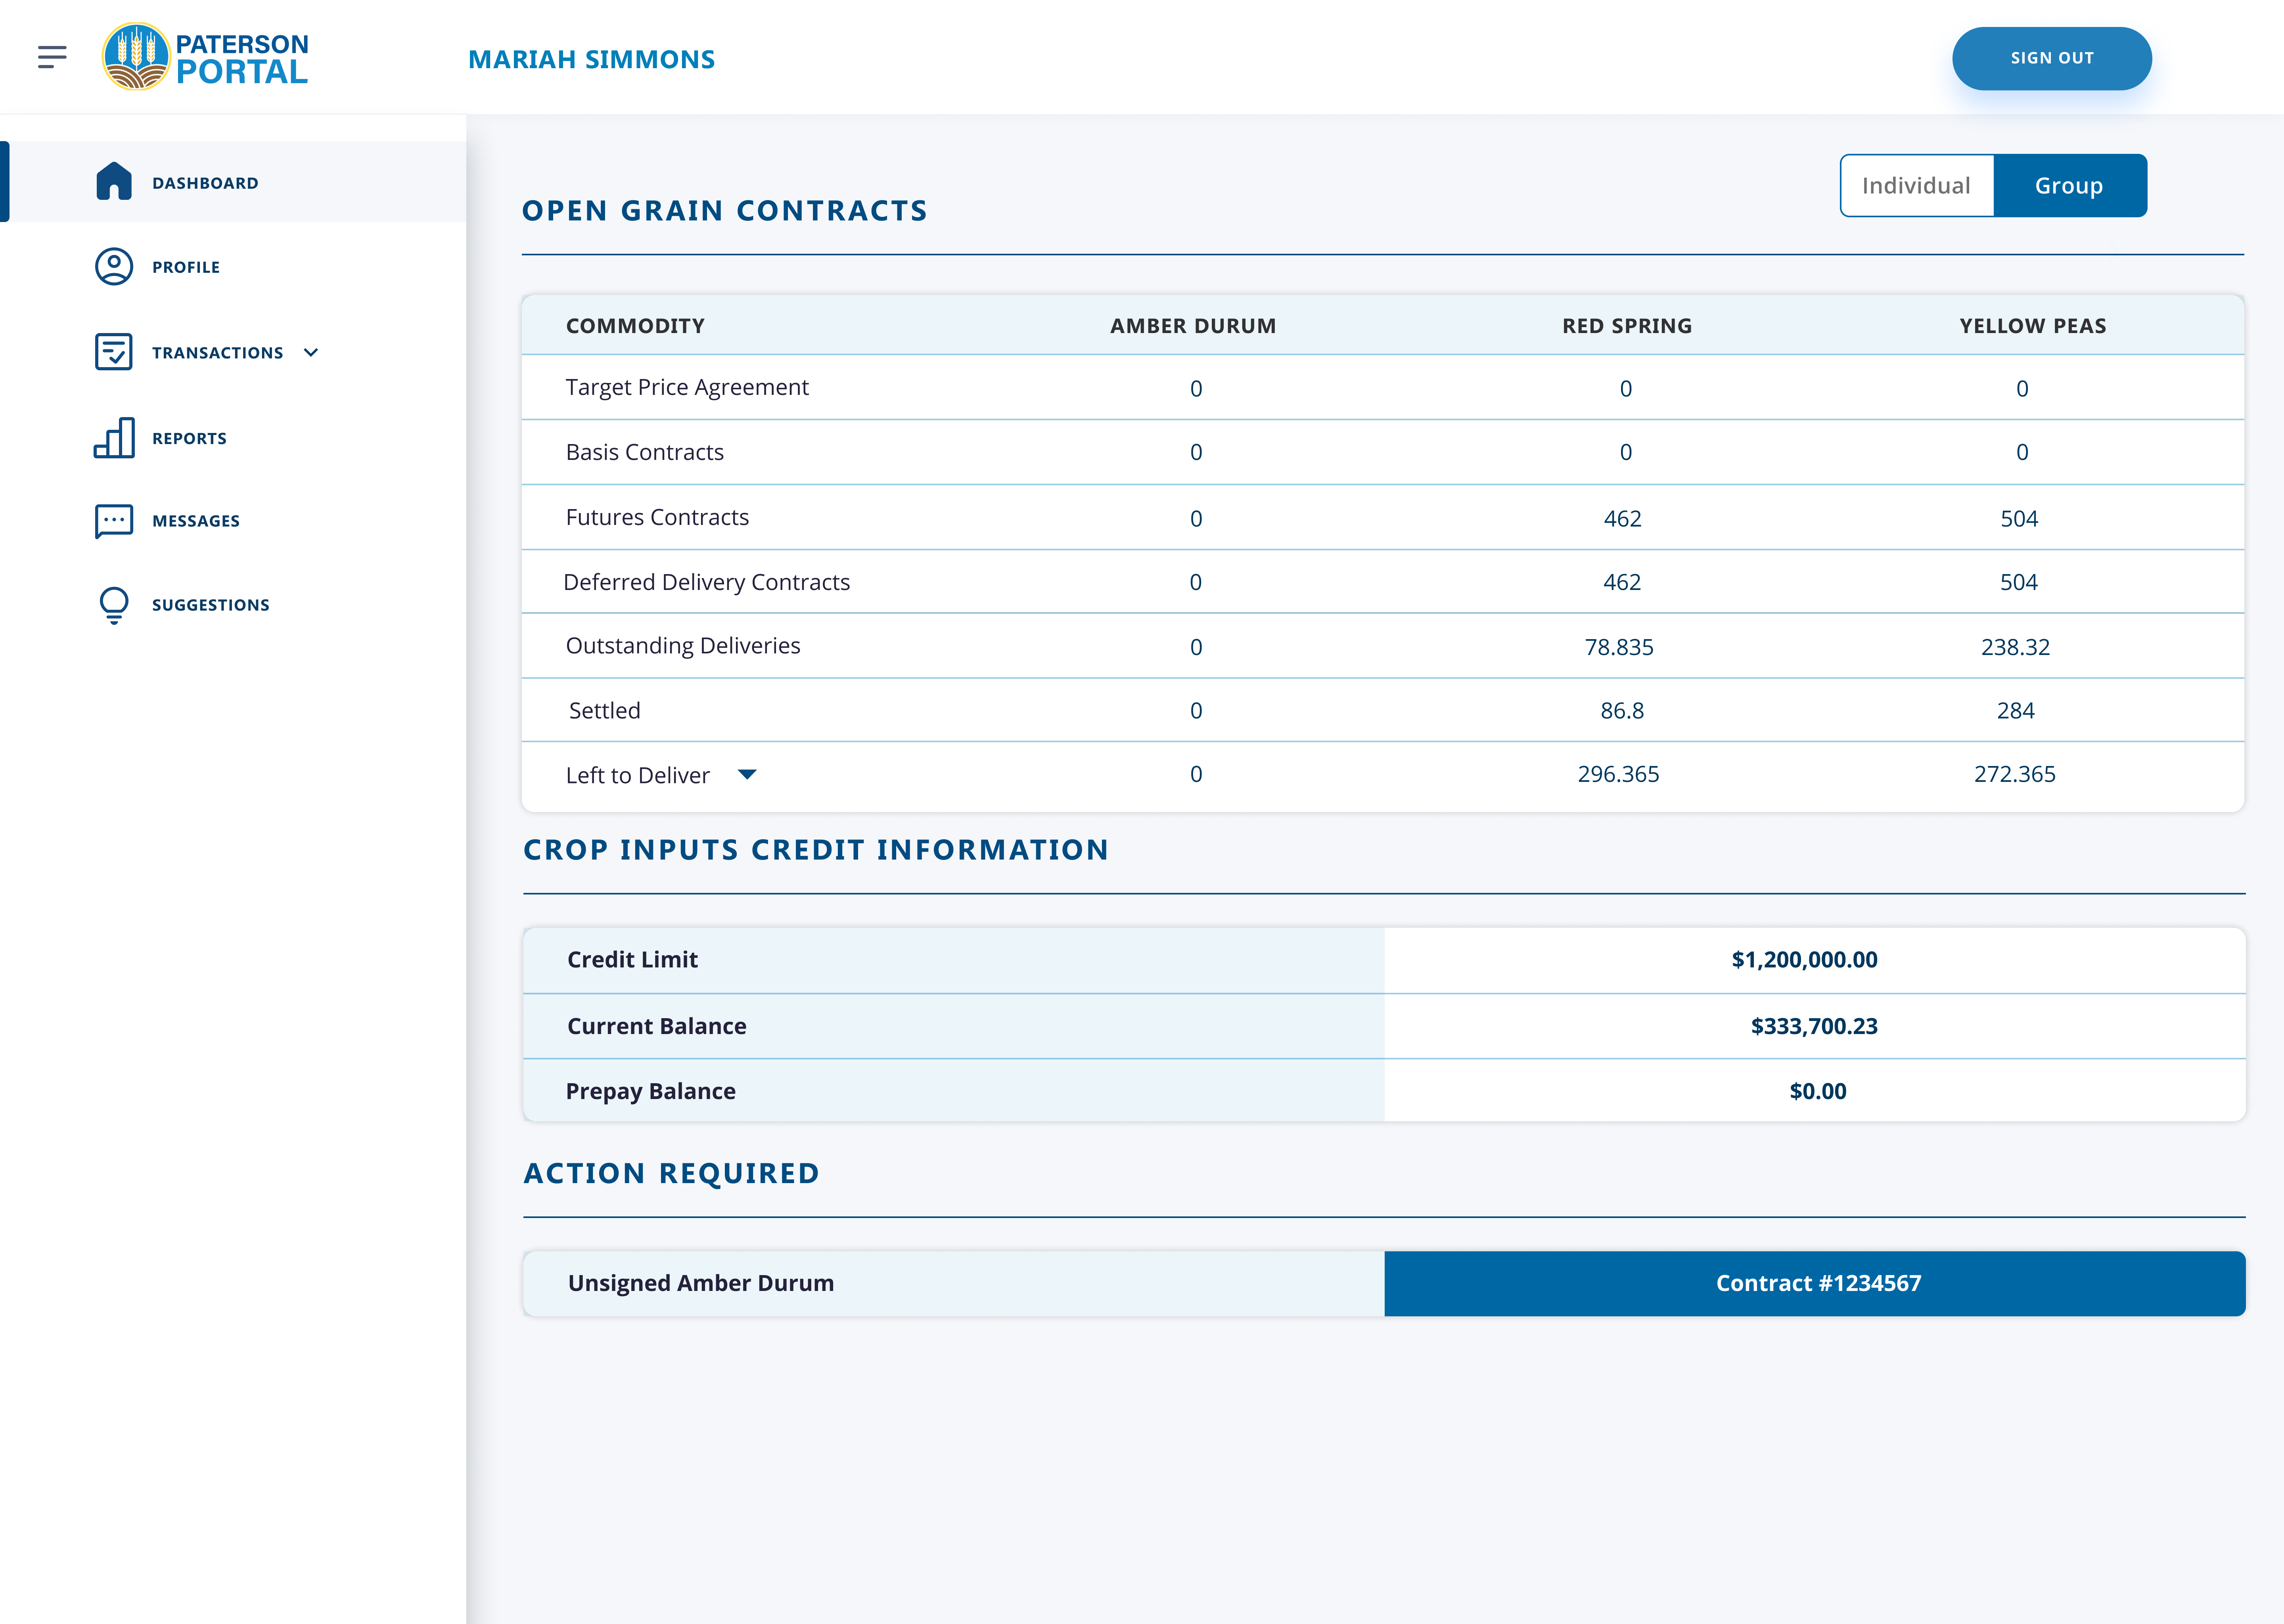Click the Suggestions lightbulb icon
2284x1624 pixels.
113,604
